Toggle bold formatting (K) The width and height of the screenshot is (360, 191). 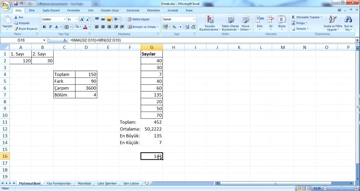pos(44,27)
